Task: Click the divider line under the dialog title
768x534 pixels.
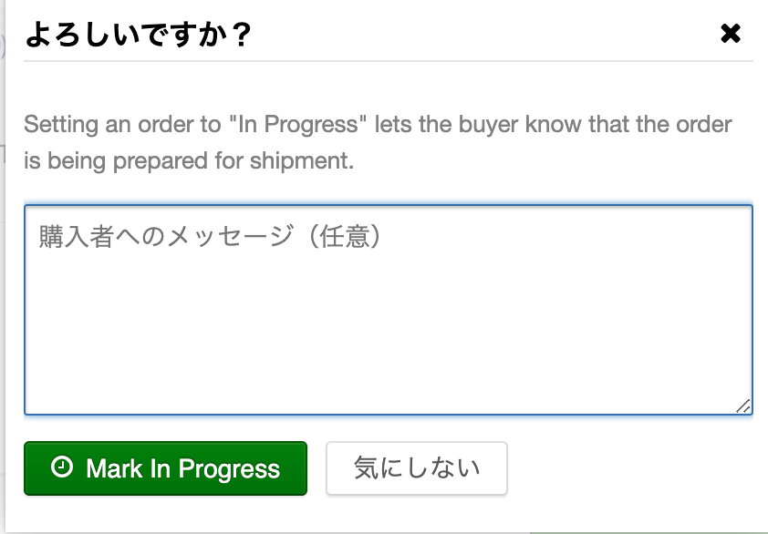Action: click(x=389, y=61)
